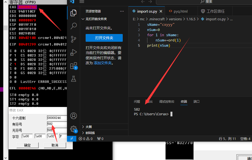This screenshot has width=252, height=160.
Task: Open the Search view icon
Action: click(x=74, y=26)
